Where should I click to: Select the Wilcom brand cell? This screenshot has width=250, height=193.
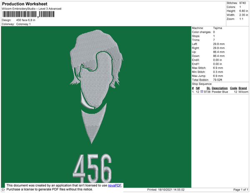click(243, 92)
